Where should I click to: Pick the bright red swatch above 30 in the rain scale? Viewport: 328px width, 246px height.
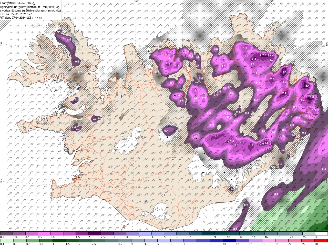pos(321,241)
